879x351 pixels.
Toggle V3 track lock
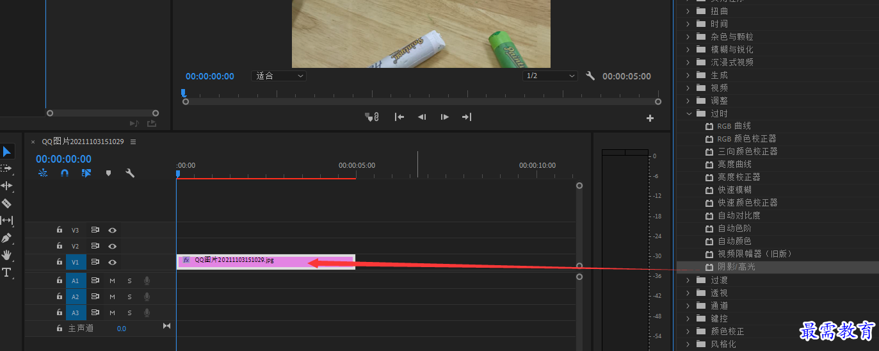click(x=59, y=229)
